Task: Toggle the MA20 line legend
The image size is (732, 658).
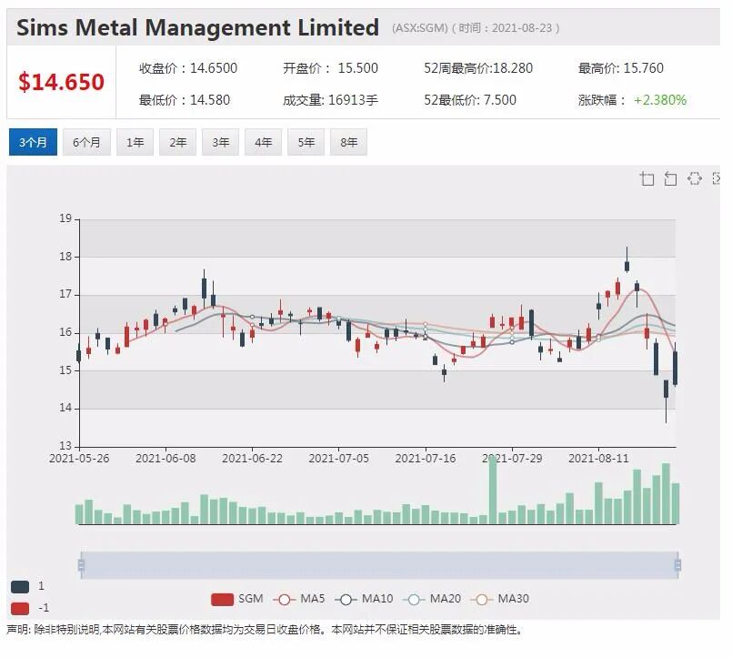Action: pos(432,599)
